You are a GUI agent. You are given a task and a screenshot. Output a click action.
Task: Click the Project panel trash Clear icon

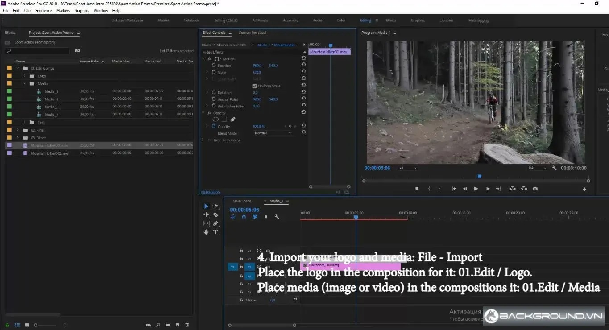pos(187,325)
